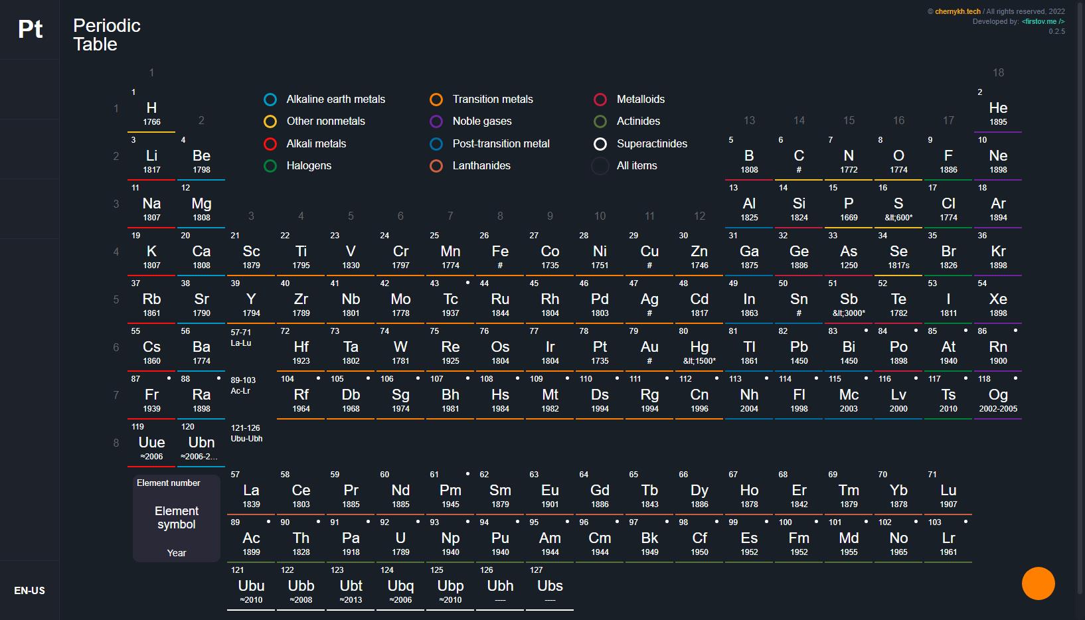Open the Helium element tile
This screenshot has width=1085, height=620.
pyautogui.click(x=998, y=109)
